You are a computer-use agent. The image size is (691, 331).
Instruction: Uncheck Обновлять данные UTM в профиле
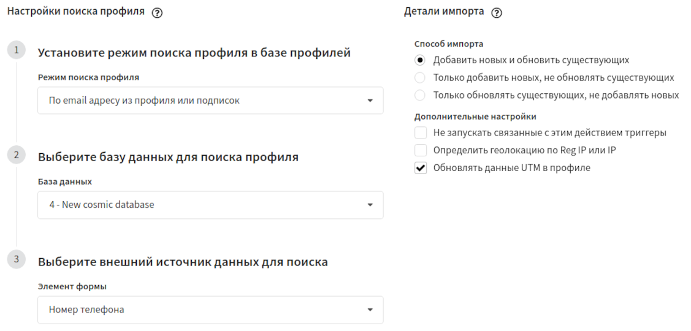(421, 168)
